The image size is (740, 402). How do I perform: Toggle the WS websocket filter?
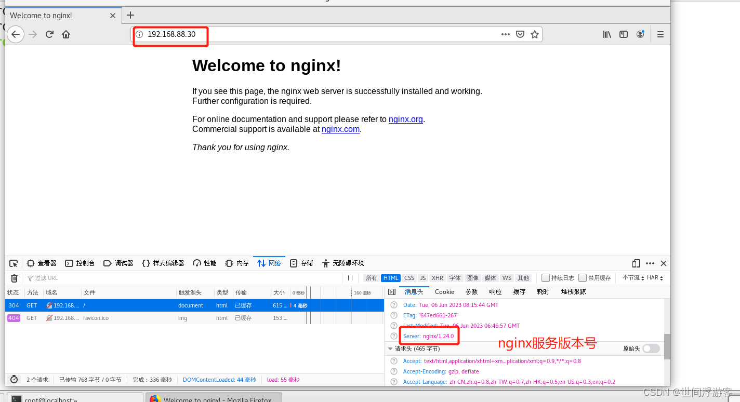(507, 278)
